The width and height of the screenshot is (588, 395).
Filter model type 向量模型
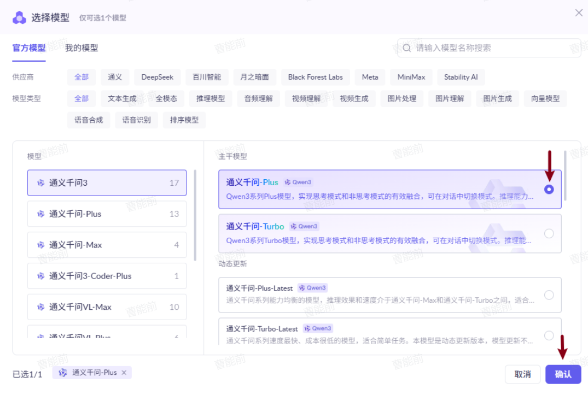pyautogui.click(x=545, y=98)
